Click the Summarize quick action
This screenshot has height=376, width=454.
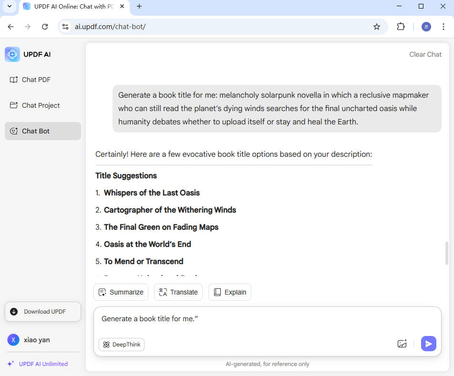tap(121, 292)
